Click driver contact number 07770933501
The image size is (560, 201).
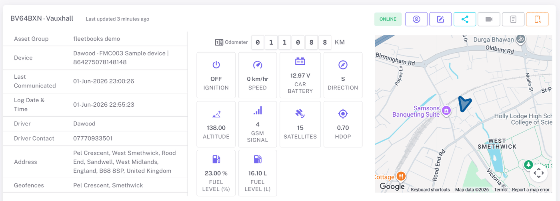coord(93,138)
